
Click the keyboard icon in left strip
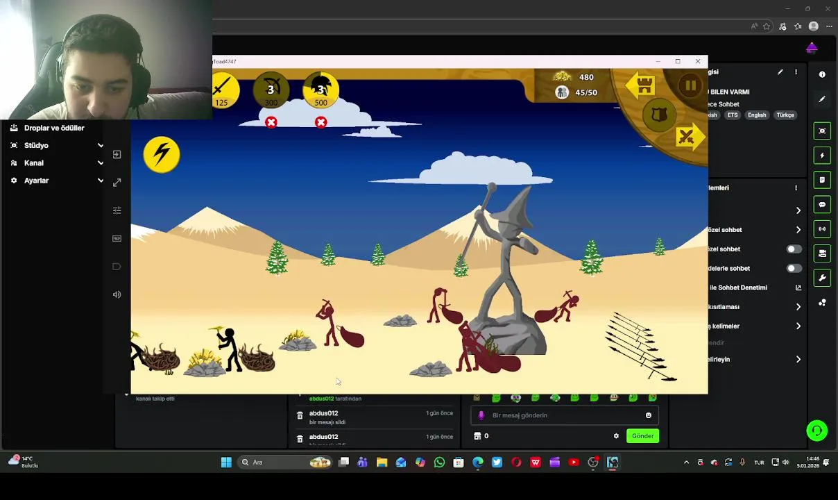coord(117,238)
